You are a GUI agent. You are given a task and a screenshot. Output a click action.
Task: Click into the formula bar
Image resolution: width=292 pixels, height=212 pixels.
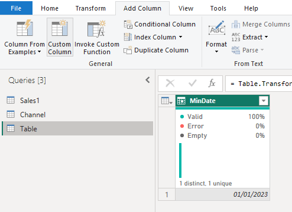click(x=258, y=84)
